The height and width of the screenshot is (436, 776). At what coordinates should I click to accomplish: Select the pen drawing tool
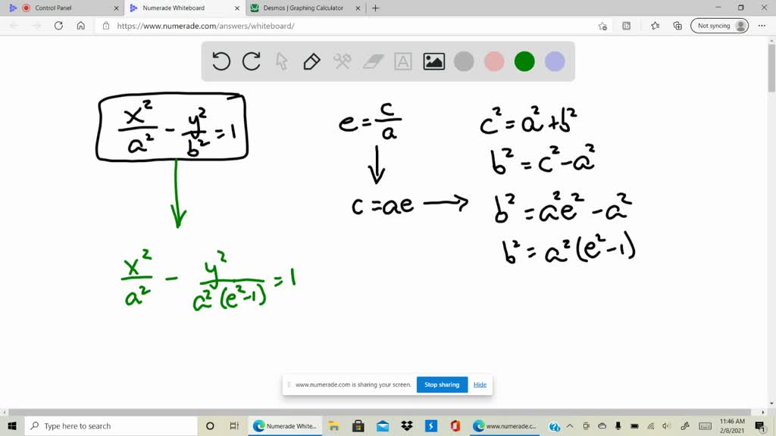pos(311,61)
